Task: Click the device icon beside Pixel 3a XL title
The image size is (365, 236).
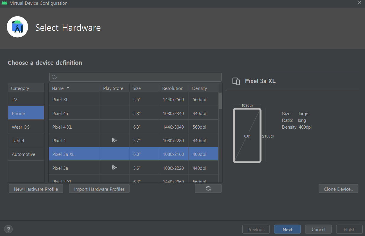Action: pos(236,81)
